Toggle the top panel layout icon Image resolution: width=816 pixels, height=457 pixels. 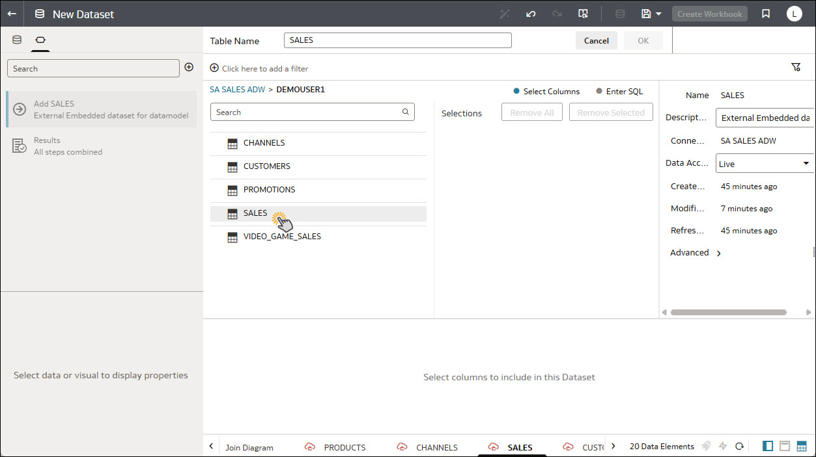785,446
